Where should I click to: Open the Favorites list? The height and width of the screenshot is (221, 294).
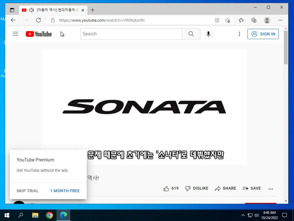(241, 20)
